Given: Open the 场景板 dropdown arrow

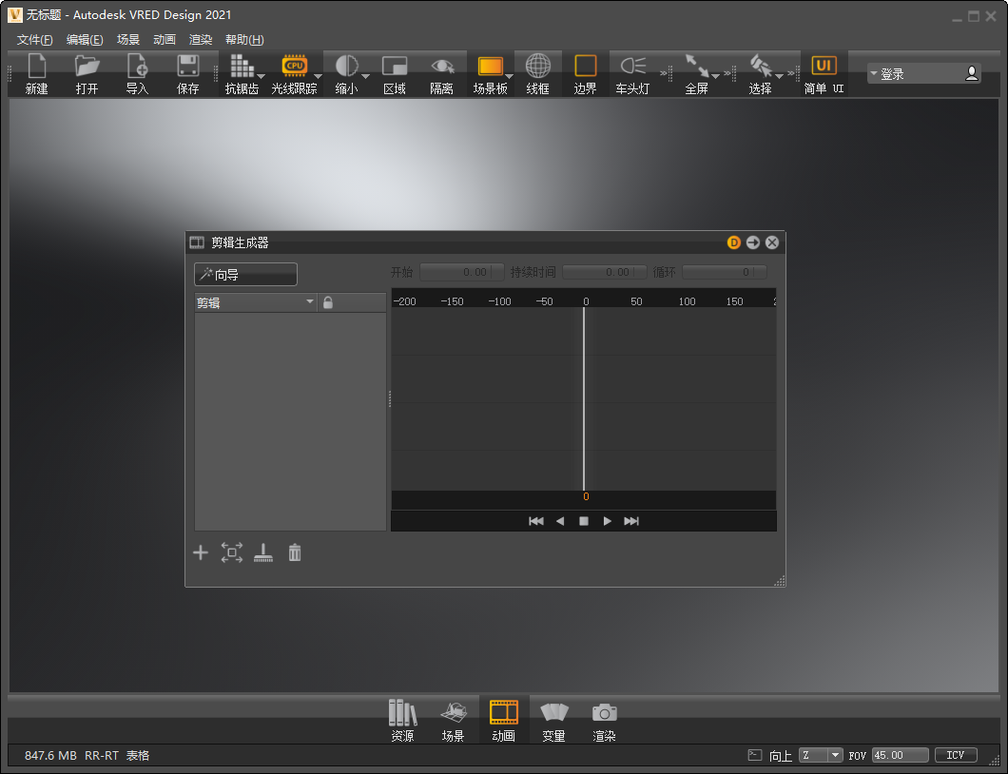Looking at the screenshot, I should coord(509,76).
